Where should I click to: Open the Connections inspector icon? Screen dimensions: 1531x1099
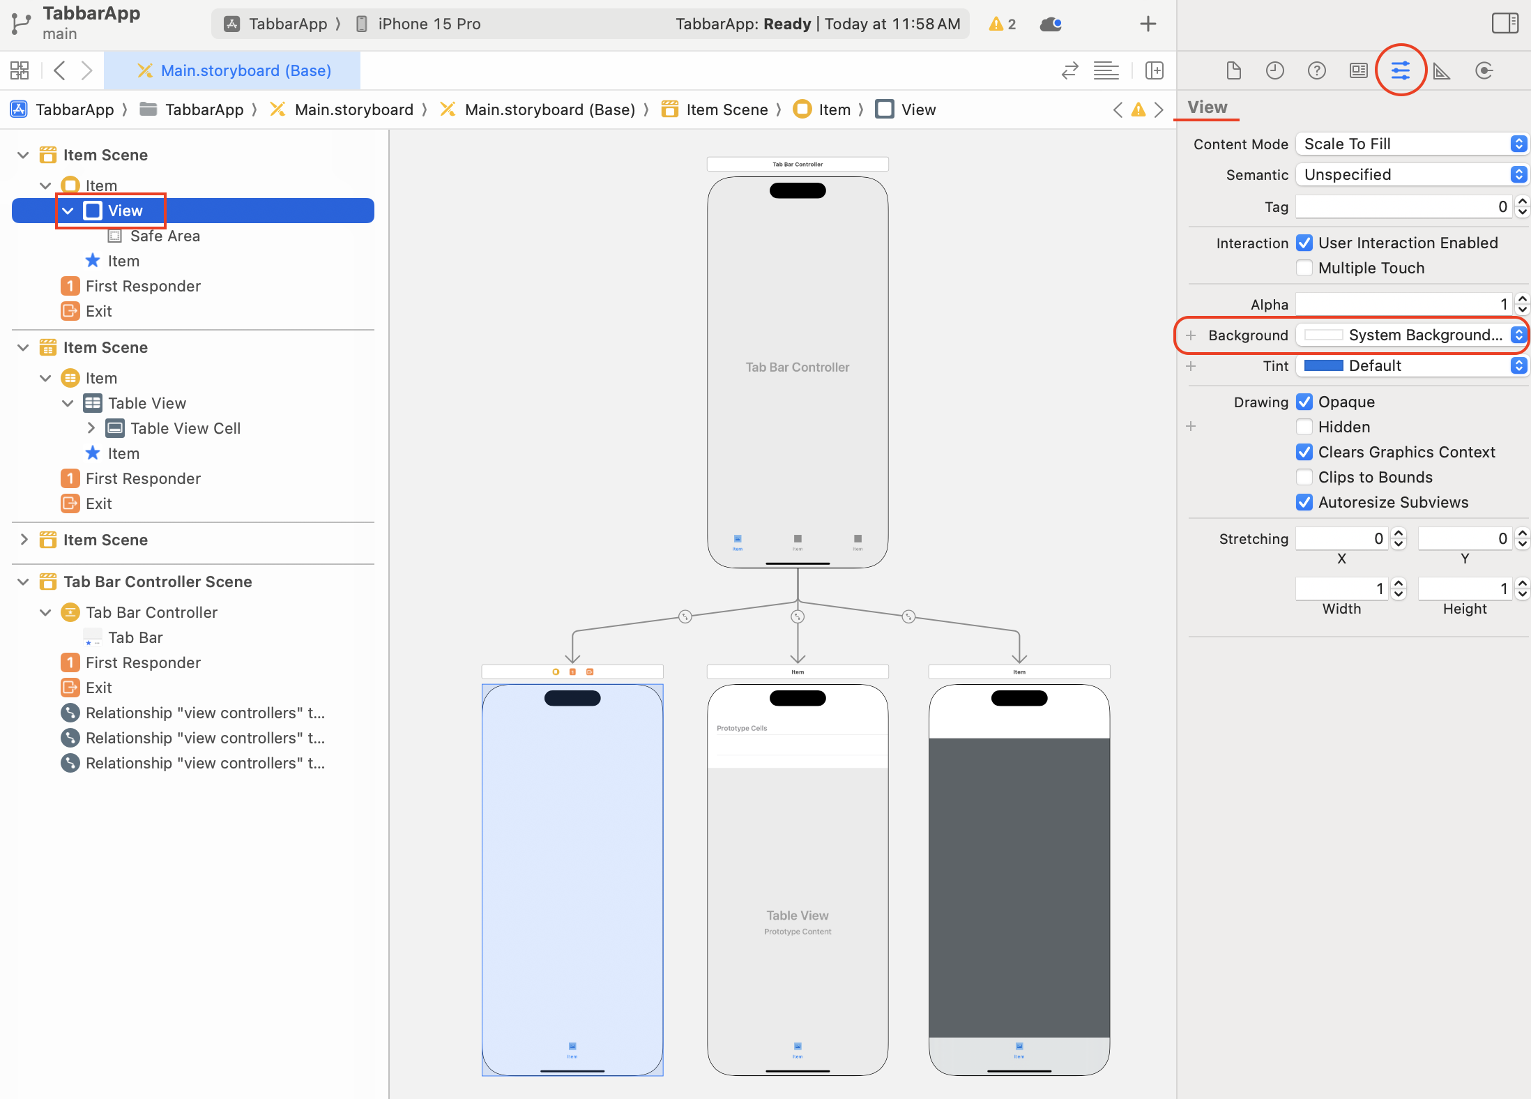coord(1484,70)
